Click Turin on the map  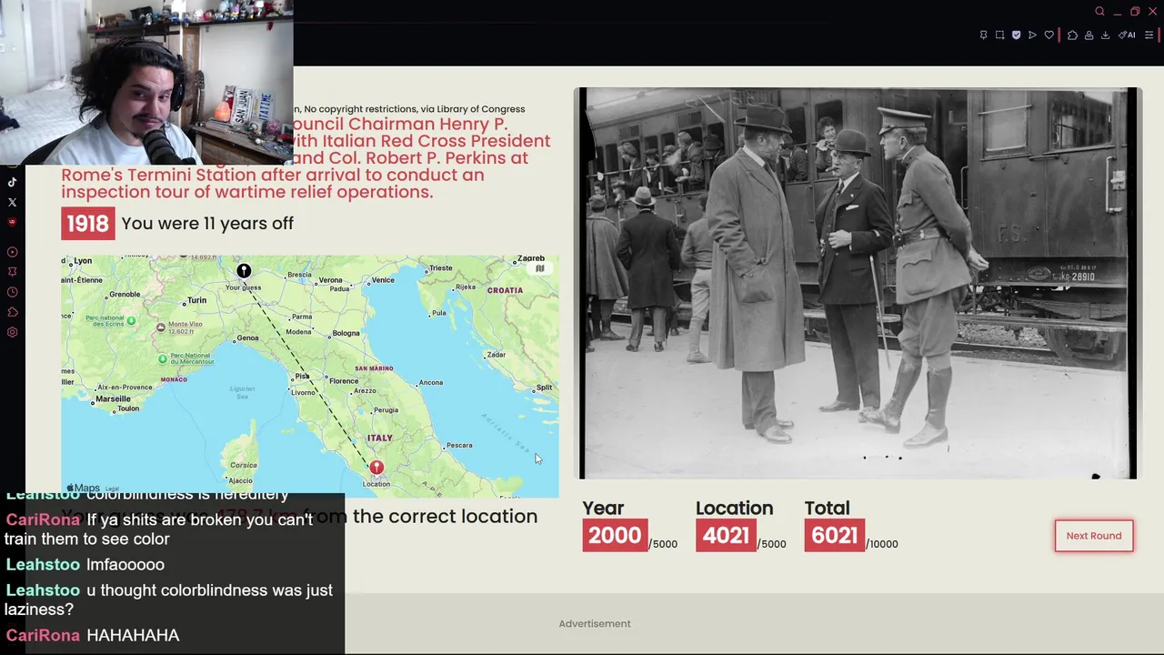coord(196,300)
